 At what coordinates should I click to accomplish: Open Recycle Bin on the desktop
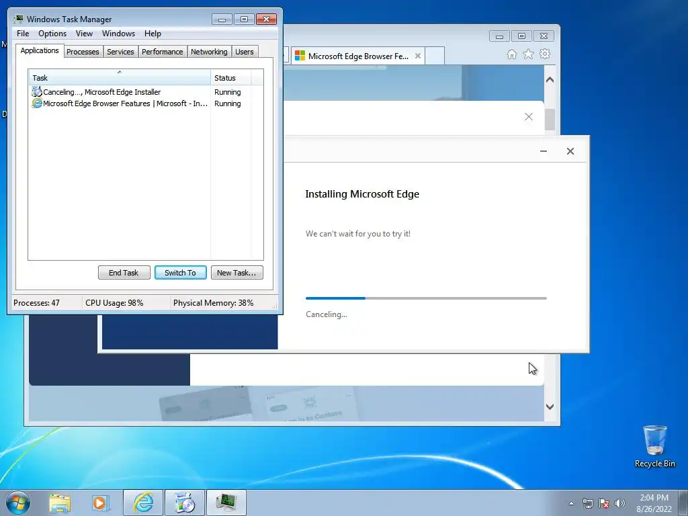(x=654, y=446)
